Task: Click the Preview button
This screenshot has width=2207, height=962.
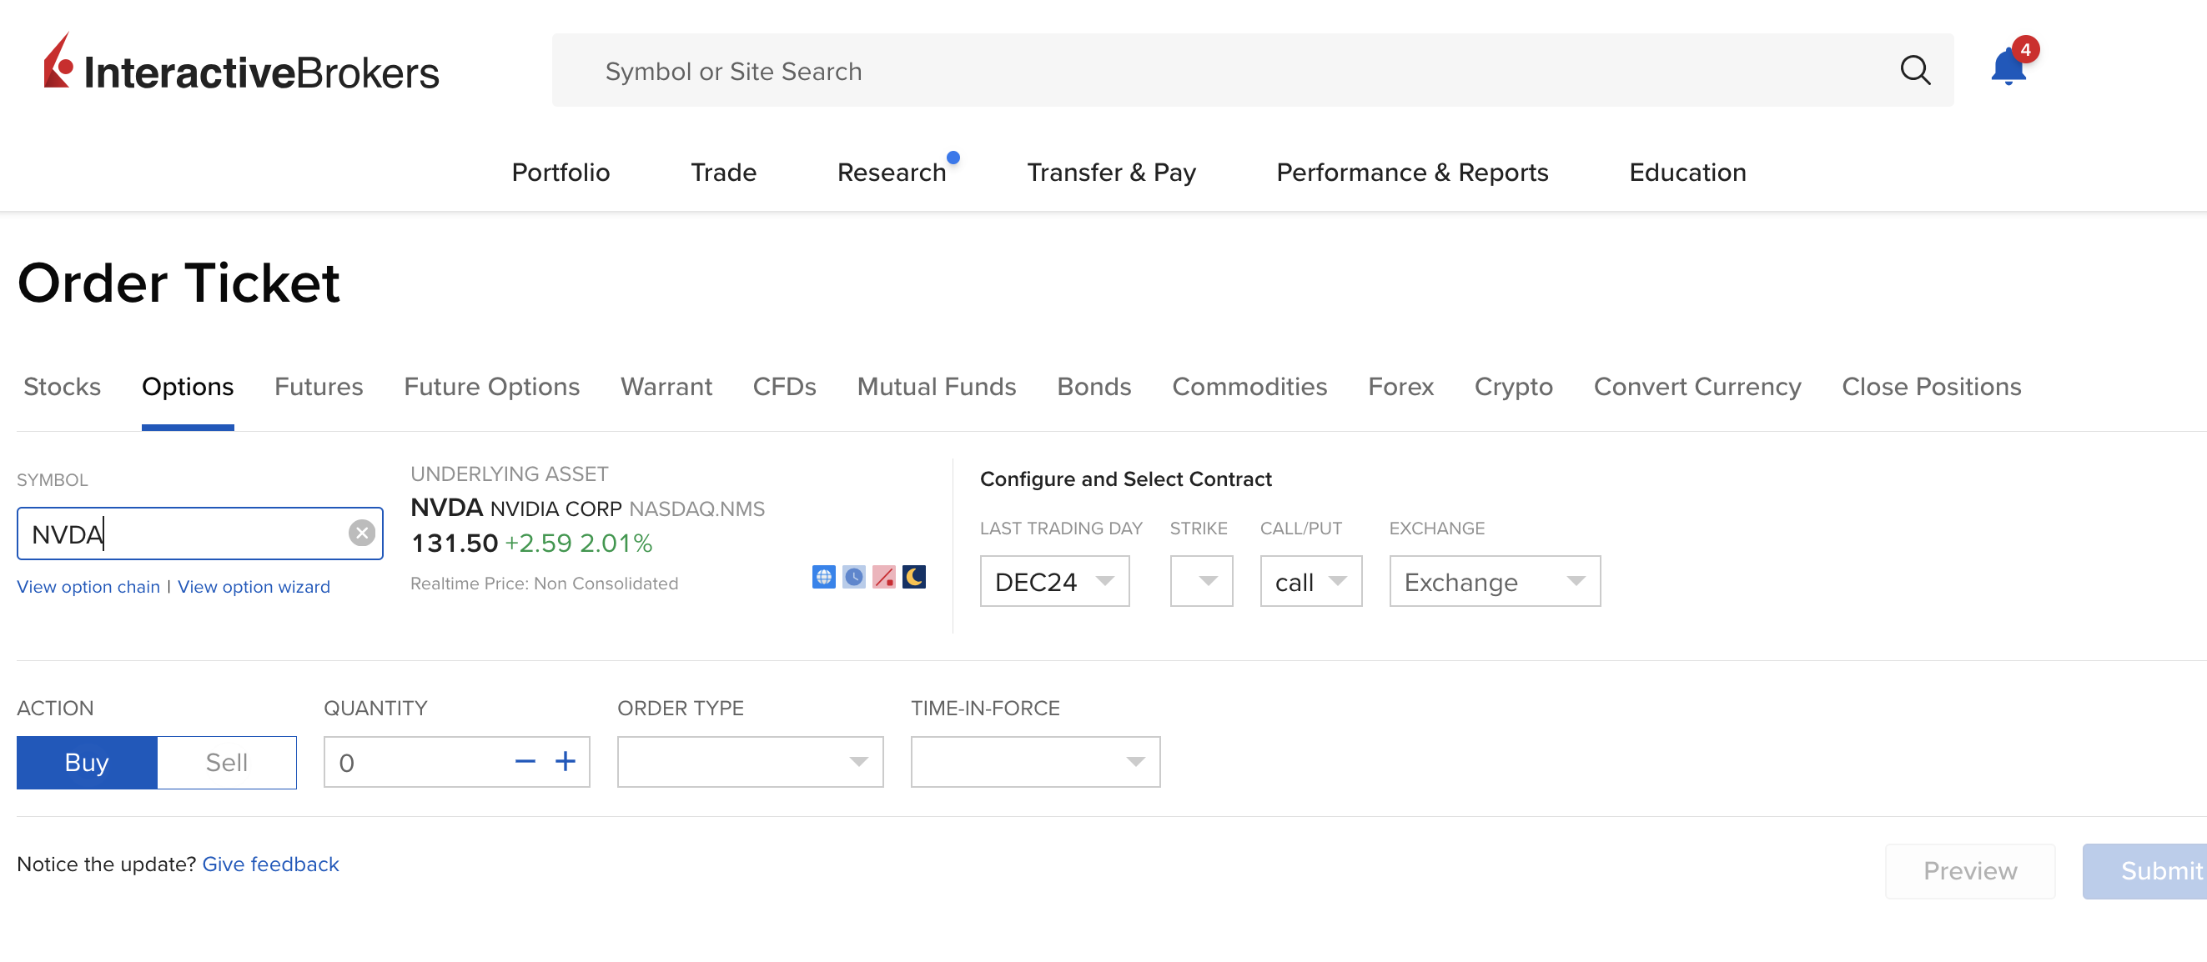Action: [x=1968, y=870]
